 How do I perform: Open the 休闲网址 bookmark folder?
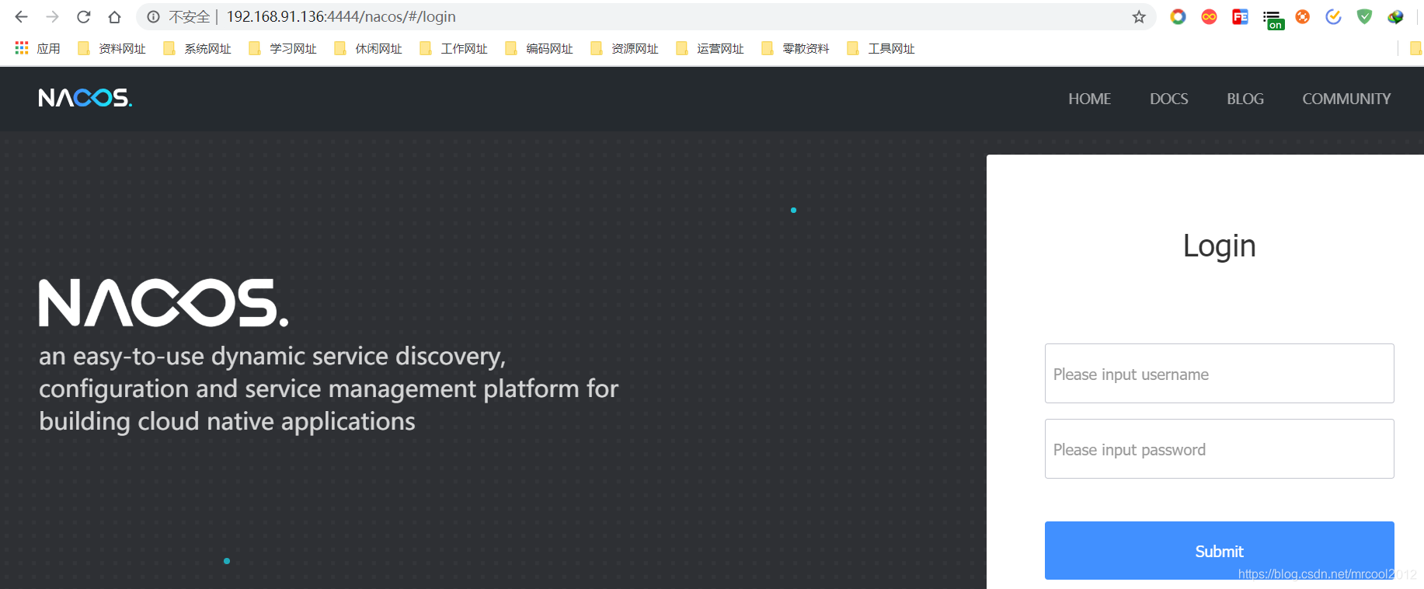tap(368, 48)
